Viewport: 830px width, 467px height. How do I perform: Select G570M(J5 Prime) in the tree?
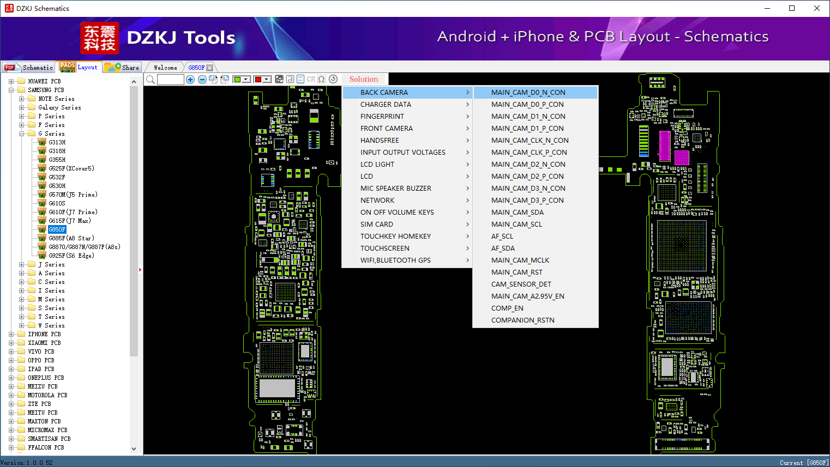[73, 195]
